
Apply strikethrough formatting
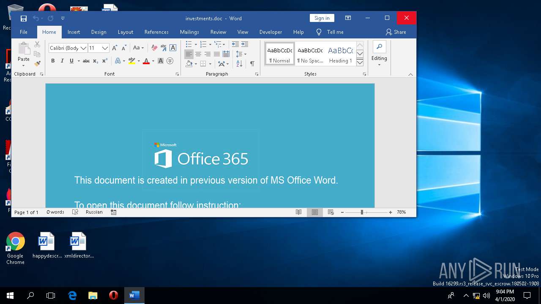click(x=86, y=61)
